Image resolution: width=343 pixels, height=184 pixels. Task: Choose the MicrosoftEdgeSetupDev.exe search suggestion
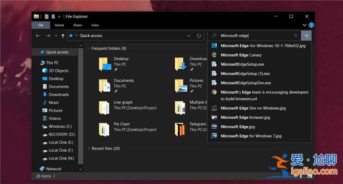coord(260,83)
